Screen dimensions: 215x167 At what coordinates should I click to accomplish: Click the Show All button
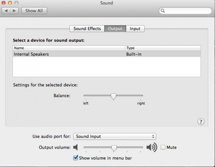pos(34,11)
